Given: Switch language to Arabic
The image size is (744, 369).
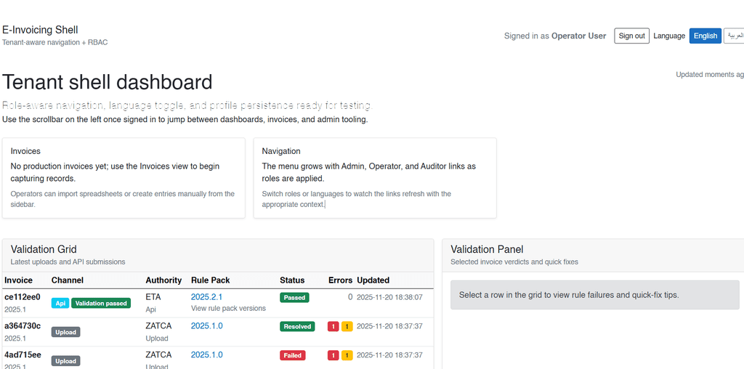Looking at the screenshot, I should [734, 36].
